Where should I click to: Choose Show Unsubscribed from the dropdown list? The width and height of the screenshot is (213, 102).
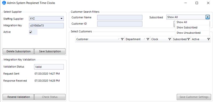click(192, 33)
